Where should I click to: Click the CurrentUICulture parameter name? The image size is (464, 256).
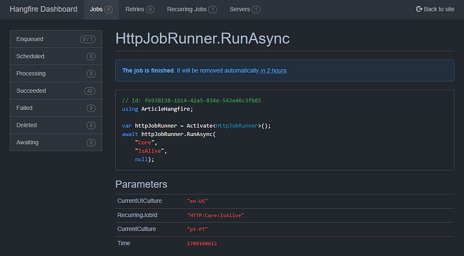click(x=139, y=201)
